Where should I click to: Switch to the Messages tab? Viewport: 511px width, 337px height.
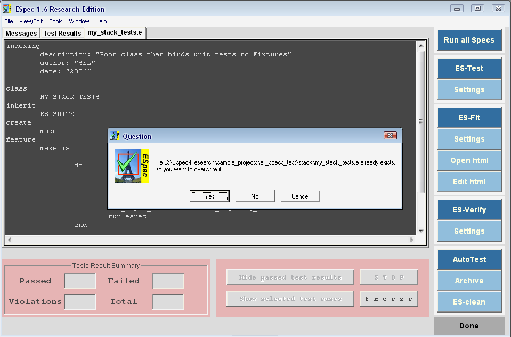21,33
